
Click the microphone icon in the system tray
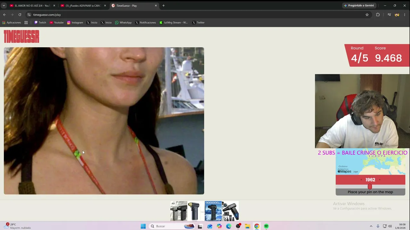click(x=378, y=226)
